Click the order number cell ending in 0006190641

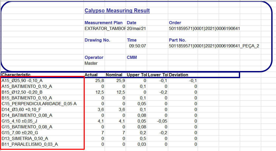204,28
